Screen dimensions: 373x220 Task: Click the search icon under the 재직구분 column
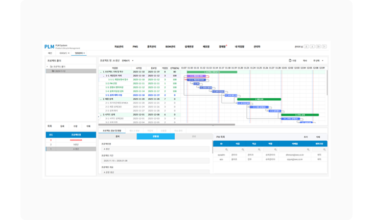coord(324,149)
